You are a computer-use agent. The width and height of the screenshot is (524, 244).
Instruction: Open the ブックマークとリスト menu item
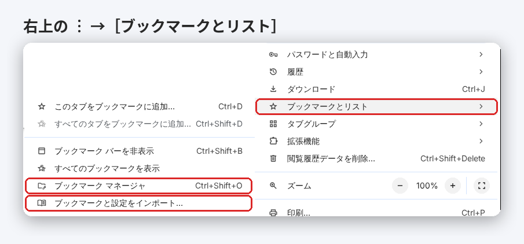(376, 106)
